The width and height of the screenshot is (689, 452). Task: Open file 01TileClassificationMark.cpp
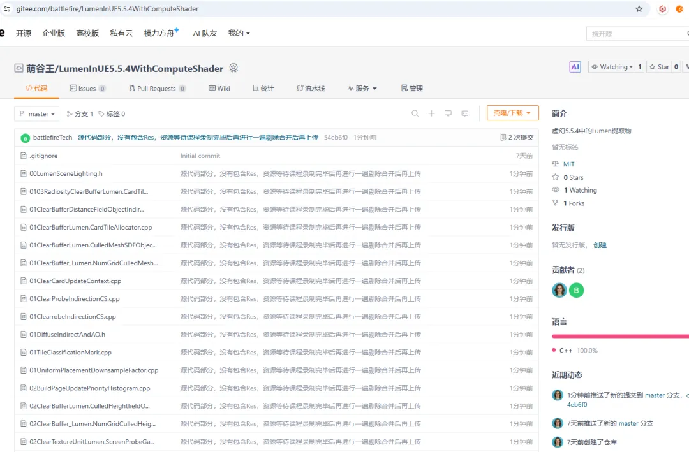click(70, 353)
